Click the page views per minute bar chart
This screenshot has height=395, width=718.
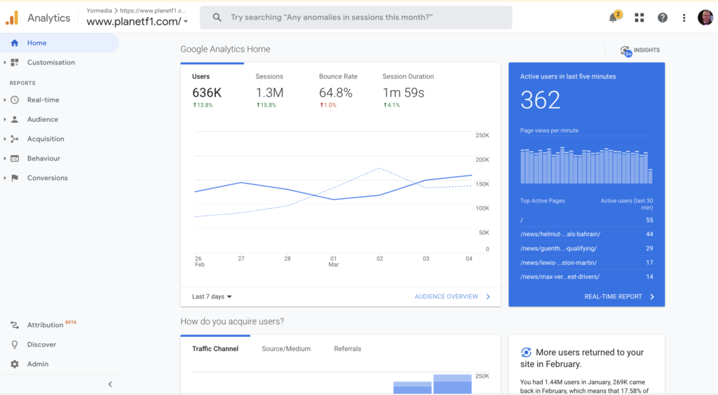[587, 165]
